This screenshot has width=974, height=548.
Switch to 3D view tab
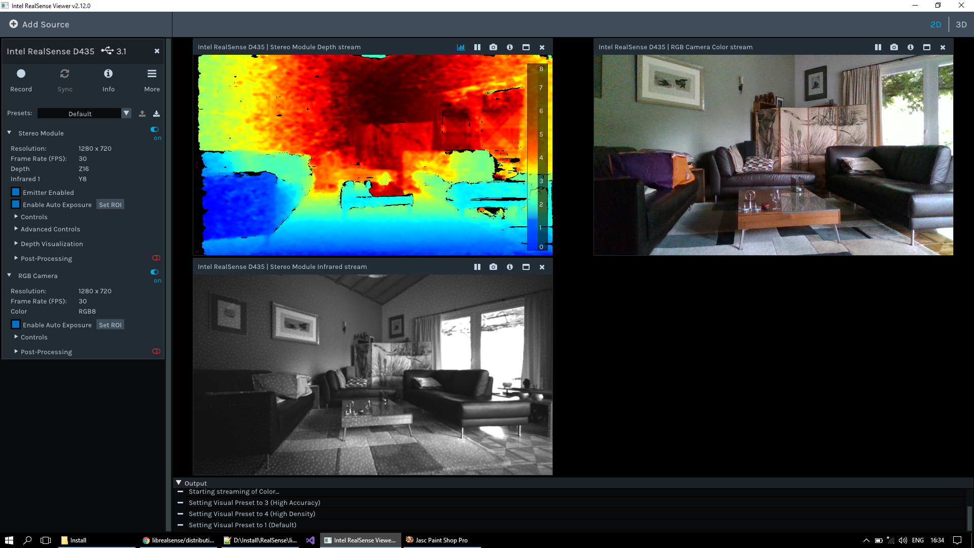(x=961, y=24)
